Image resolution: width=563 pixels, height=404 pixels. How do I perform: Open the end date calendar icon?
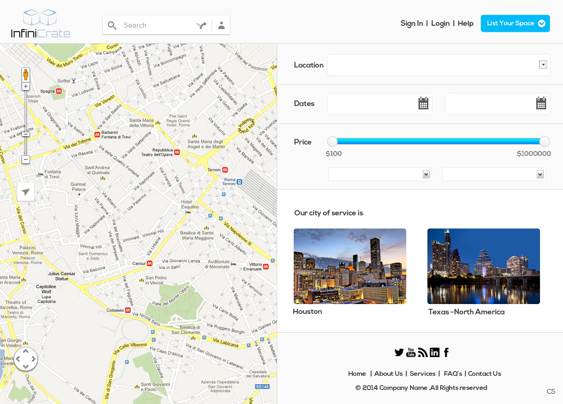(x=541, y=103)
